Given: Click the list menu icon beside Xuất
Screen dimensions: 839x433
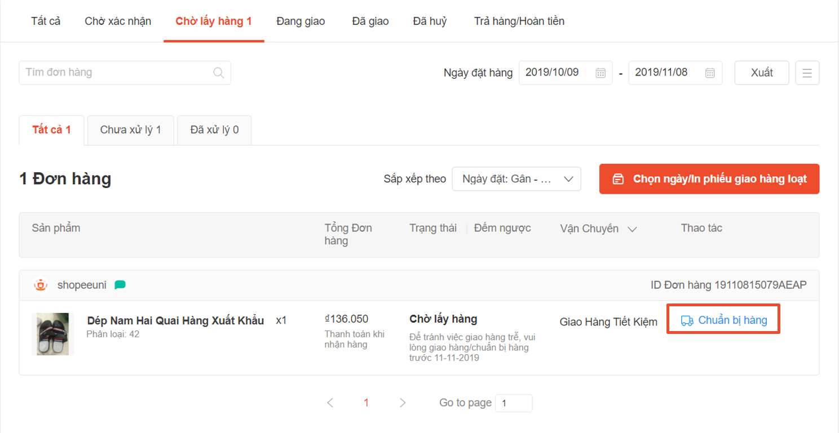Looking at the screenshot, I should click(x=807, y=73).
